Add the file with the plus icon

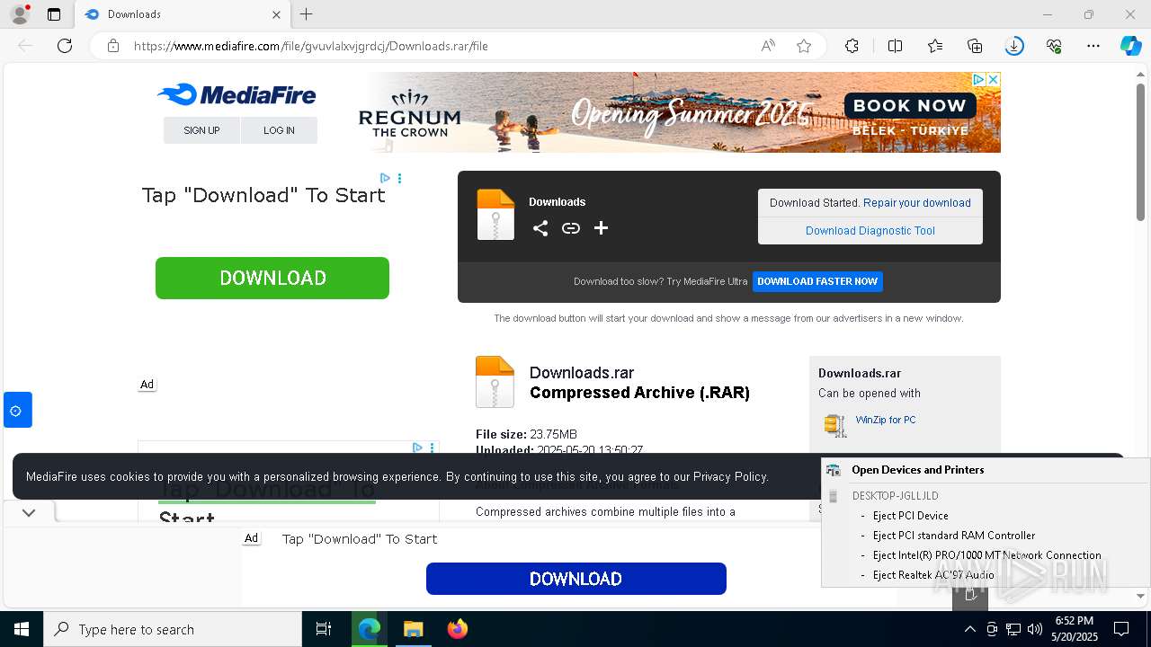(x=602, y=228)
